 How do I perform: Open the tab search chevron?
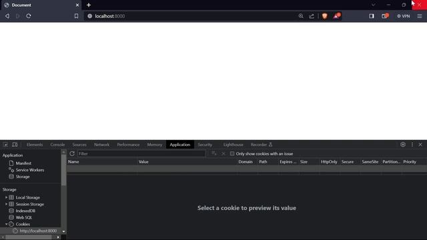point(373,5)
